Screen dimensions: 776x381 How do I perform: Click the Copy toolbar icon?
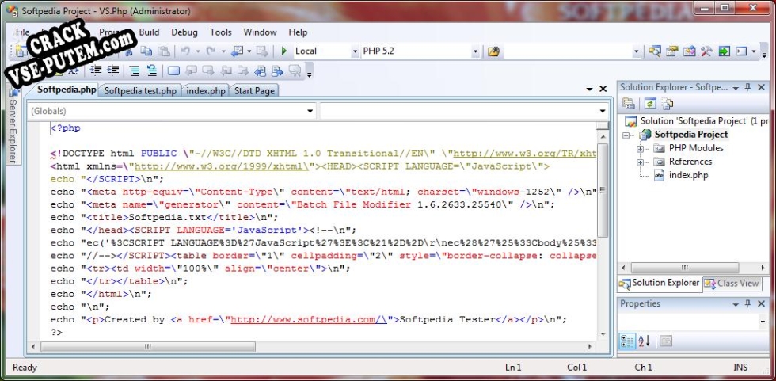[146, 51]
